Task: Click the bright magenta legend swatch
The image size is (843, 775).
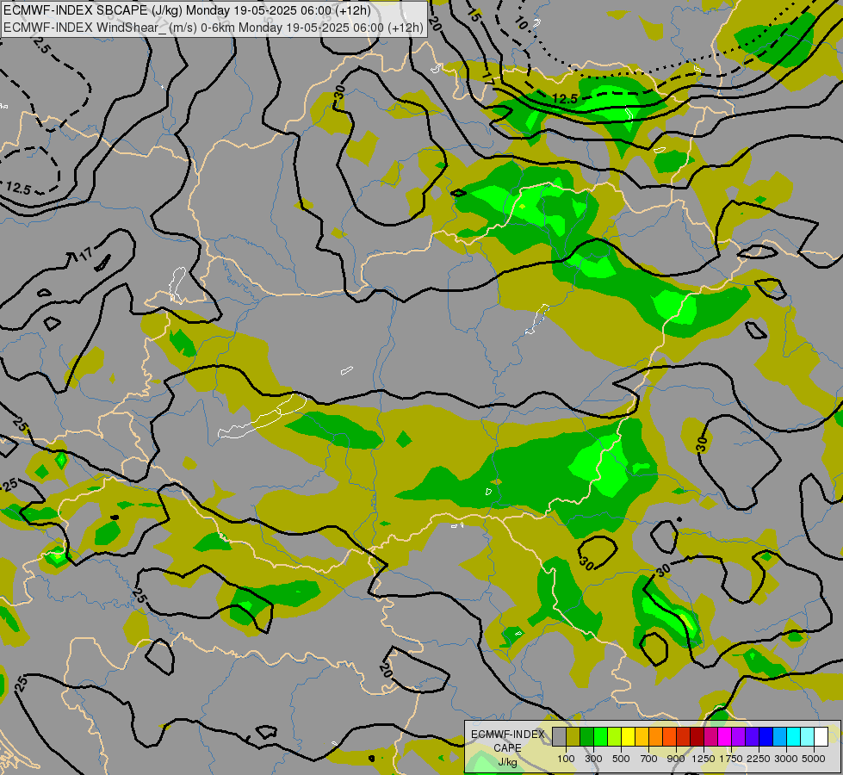Action: [724, 737]
